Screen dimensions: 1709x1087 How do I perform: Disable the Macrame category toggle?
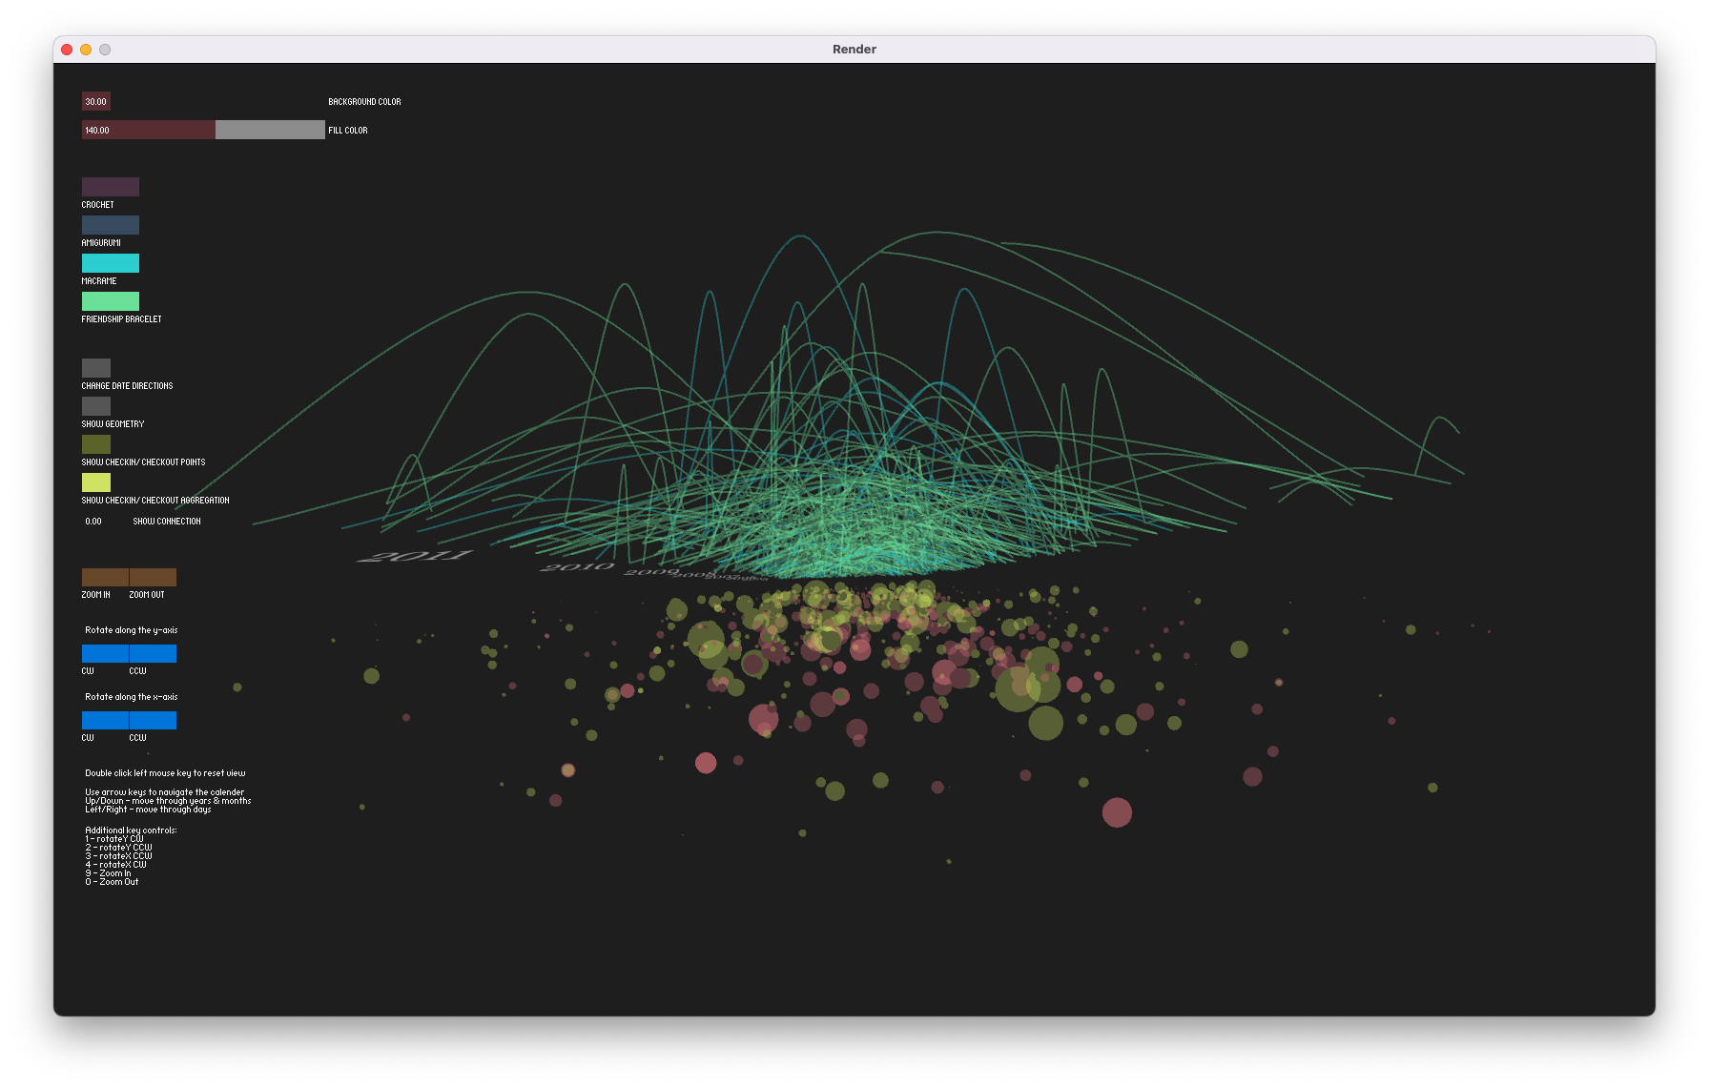pyautogui.click(x=111, y=263)
